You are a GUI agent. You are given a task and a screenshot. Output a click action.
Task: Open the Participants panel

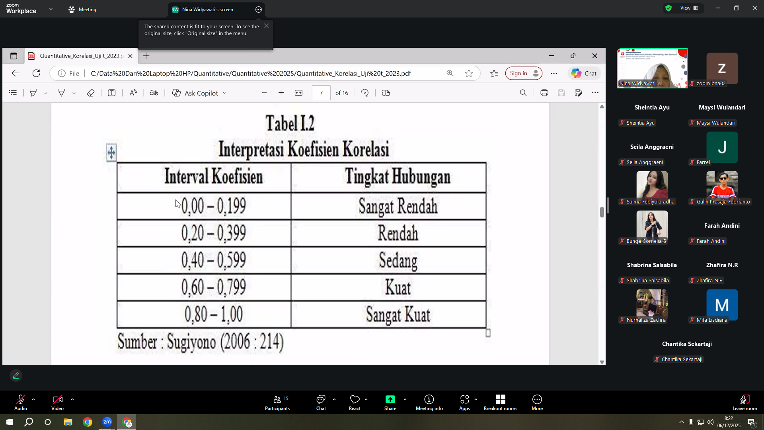277,403
